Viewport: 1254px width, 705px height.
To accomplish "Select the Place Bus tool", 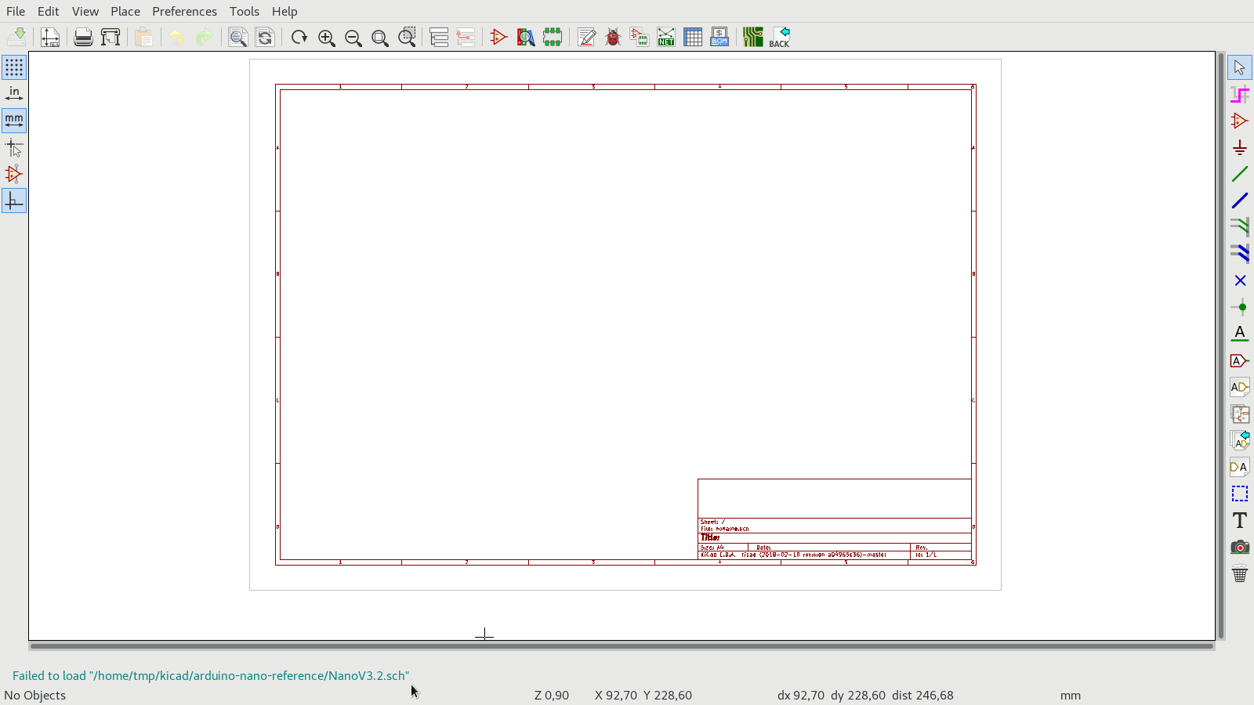I will (1239, 201).
